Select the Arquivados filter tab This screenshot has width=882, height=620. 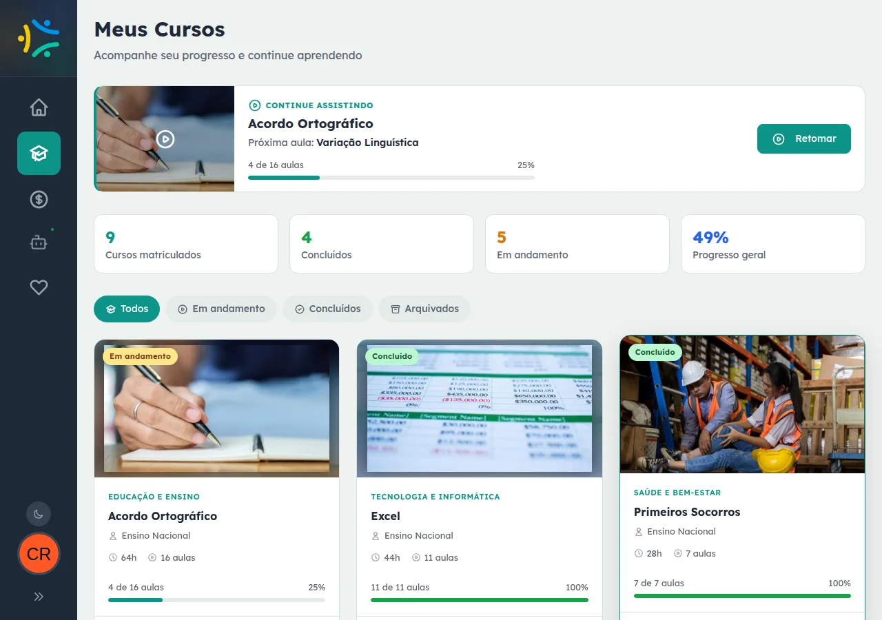[x=424, y=309]
